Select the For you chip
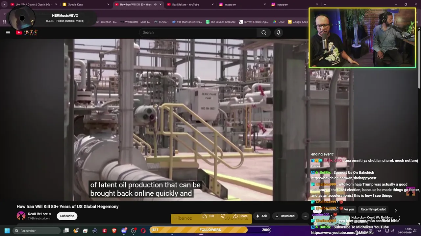421x236 pixels. point(349,209)
